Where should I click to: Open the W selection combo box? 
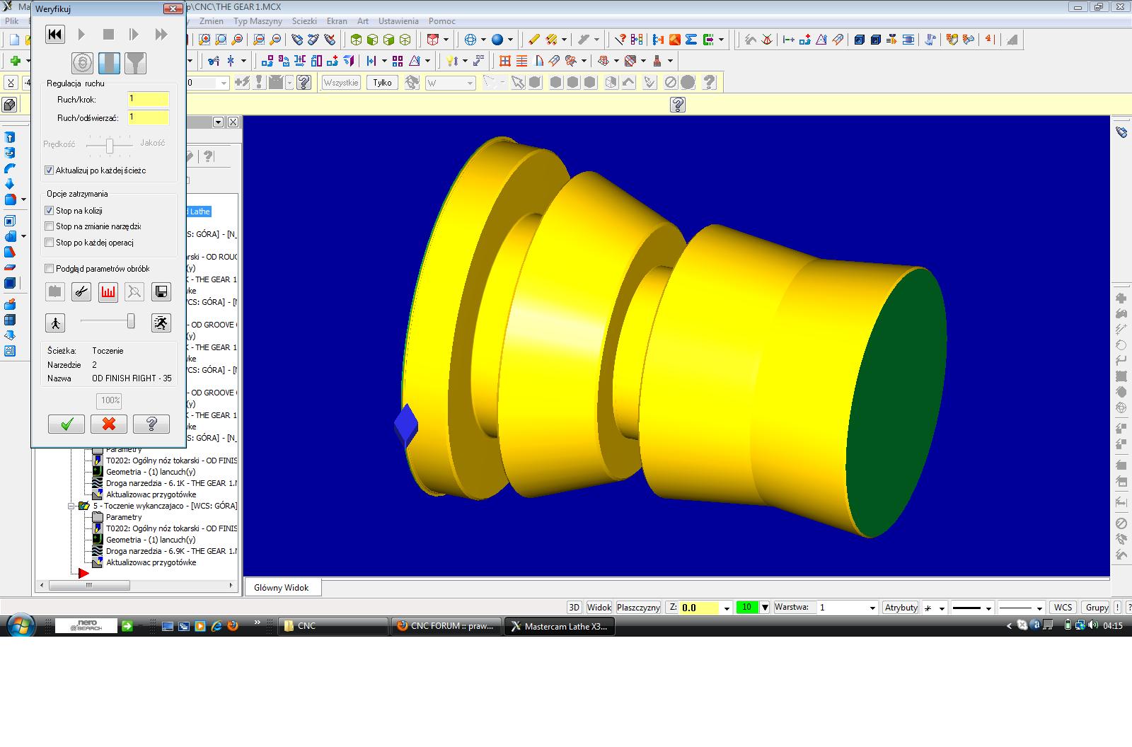[x=450, y=83]
